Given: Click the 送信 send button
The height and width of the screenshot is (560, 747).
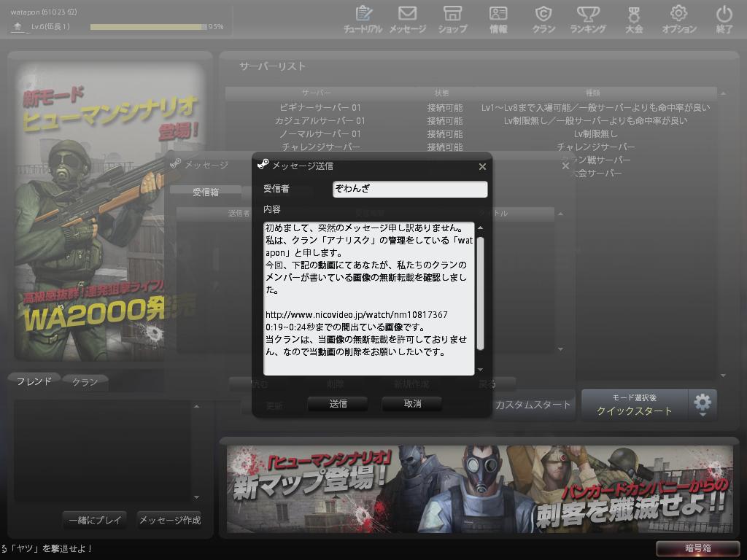Looking at the screenshot, I should pyautogui.click(x=338, y=404).
